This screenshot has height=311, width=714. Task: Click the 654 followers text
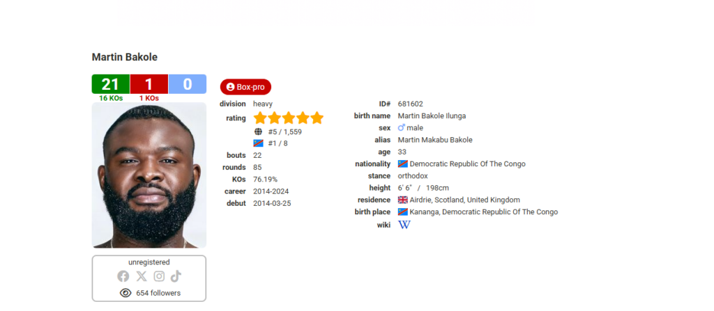click(158, 294)
